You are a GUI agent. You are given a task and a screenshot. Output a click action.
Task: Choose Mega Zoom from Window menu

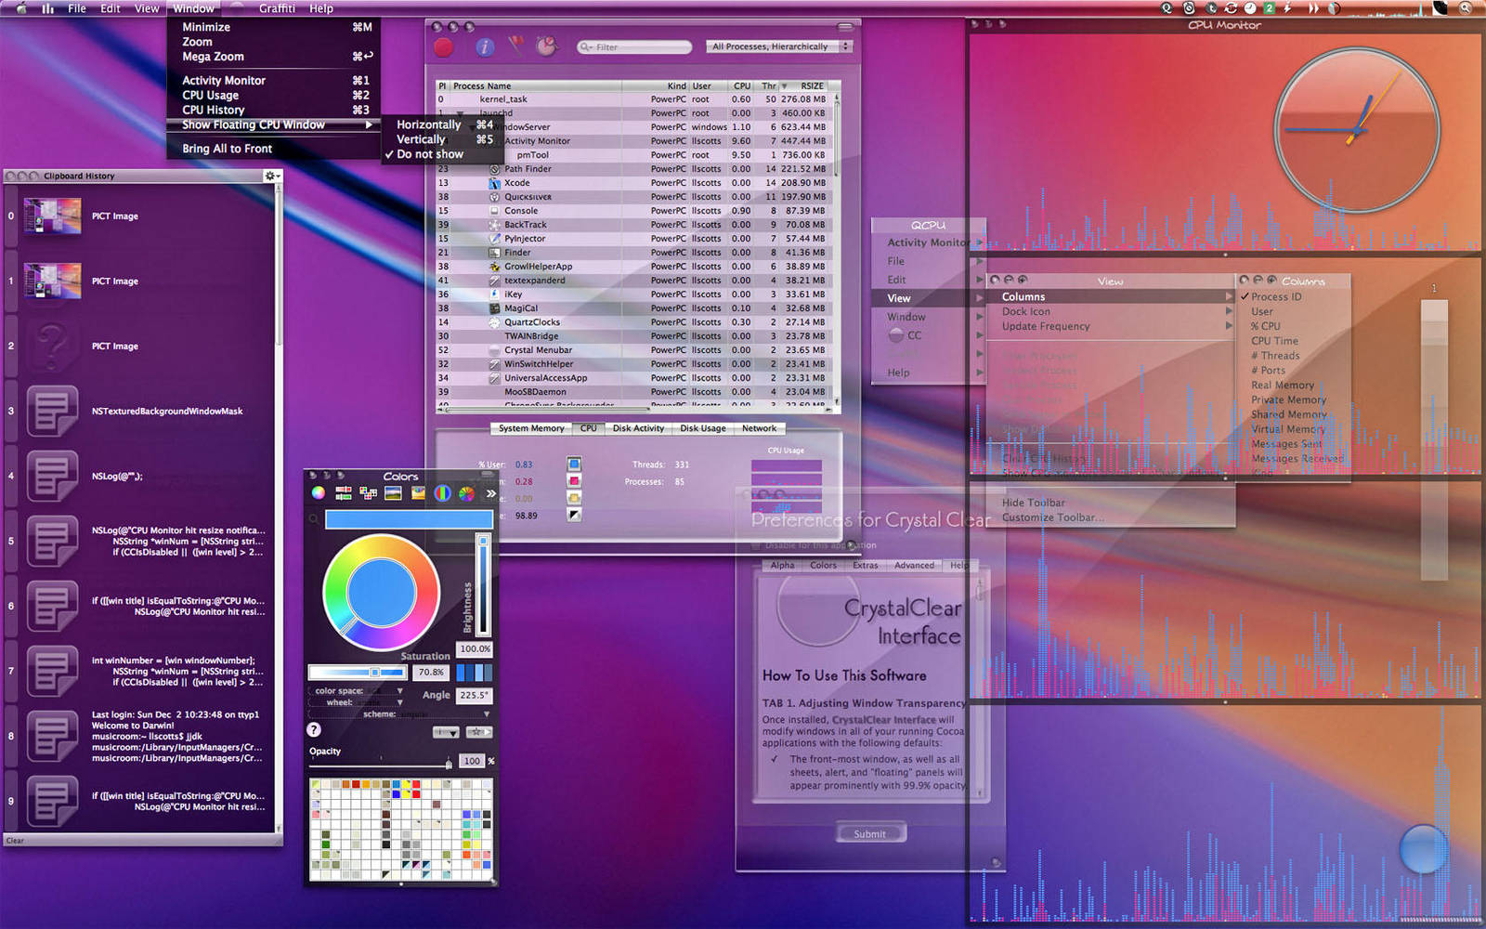click(274, 57)
